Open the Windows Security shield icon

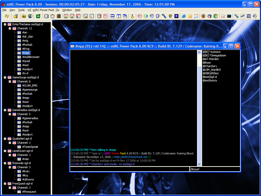click(x=170, y=16)
